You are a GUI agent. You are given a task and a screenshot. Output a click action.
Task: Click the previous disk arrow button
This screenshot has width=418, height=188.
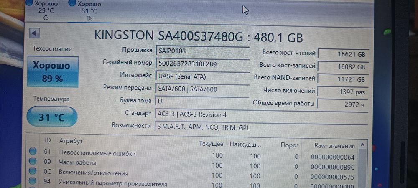34,33
